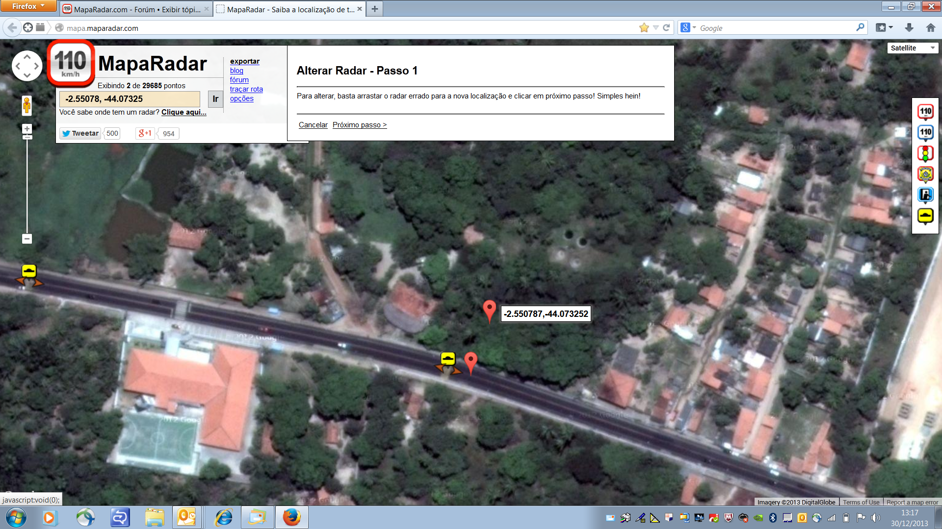The image size is (942, 529).
Task: Open Terms of Use link
Action: click(x=861, y=502)
